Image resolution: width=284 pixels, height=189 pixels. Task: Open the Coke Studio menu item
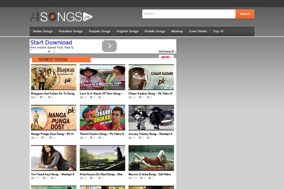(198, 32)
